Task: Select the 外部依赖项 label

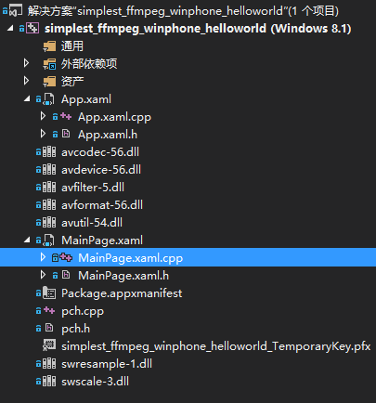Action: [89, 64]
